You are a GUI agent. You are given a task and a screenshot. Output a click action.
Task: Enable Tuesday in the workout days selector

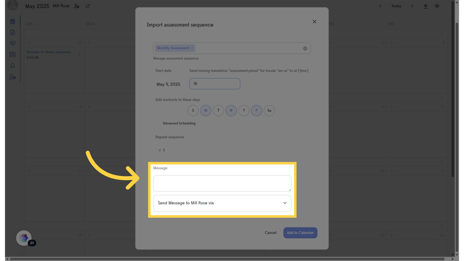[x=218, y=110]
